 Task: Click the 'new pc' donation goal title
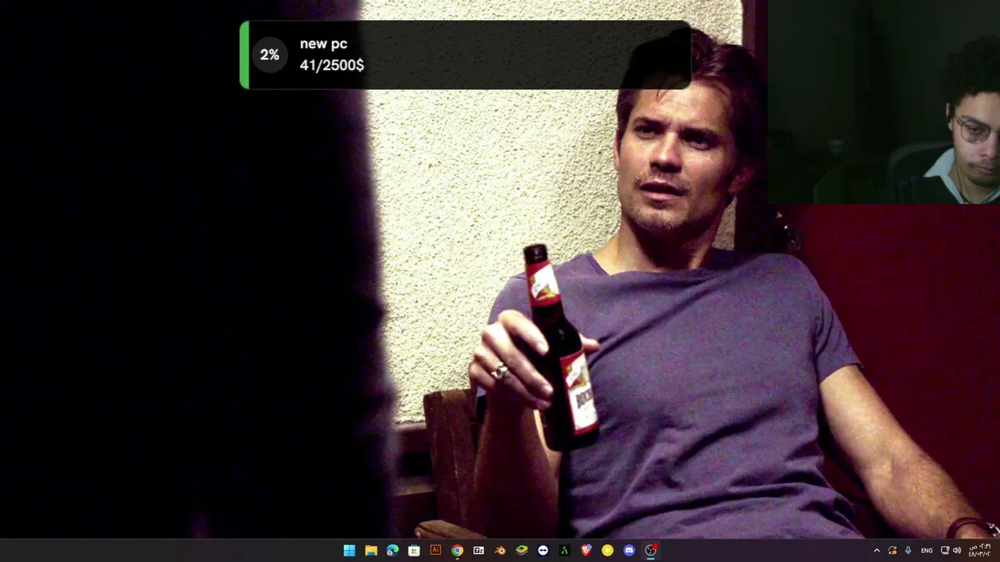[323, 44]
